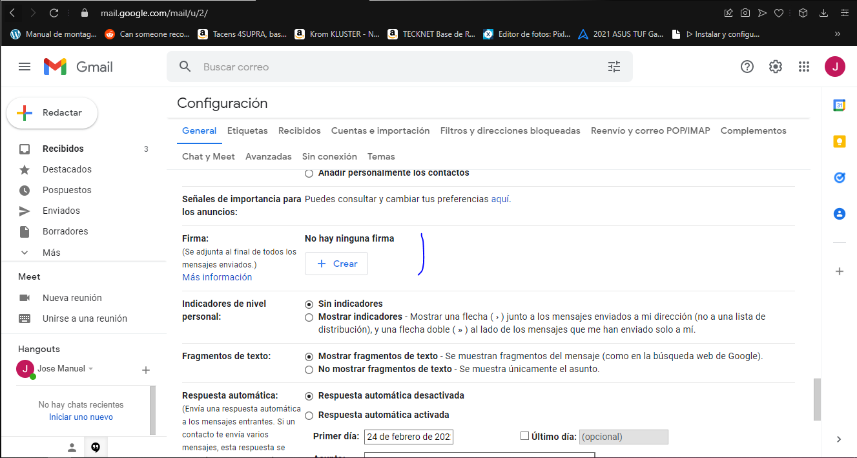Image resolution: width=857 pixels, height=458 pixels.
Task: Click the Gmail logo
Action: 78,67
